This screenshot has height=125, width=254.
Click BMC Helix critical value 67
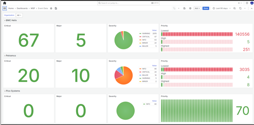[29, 41]
